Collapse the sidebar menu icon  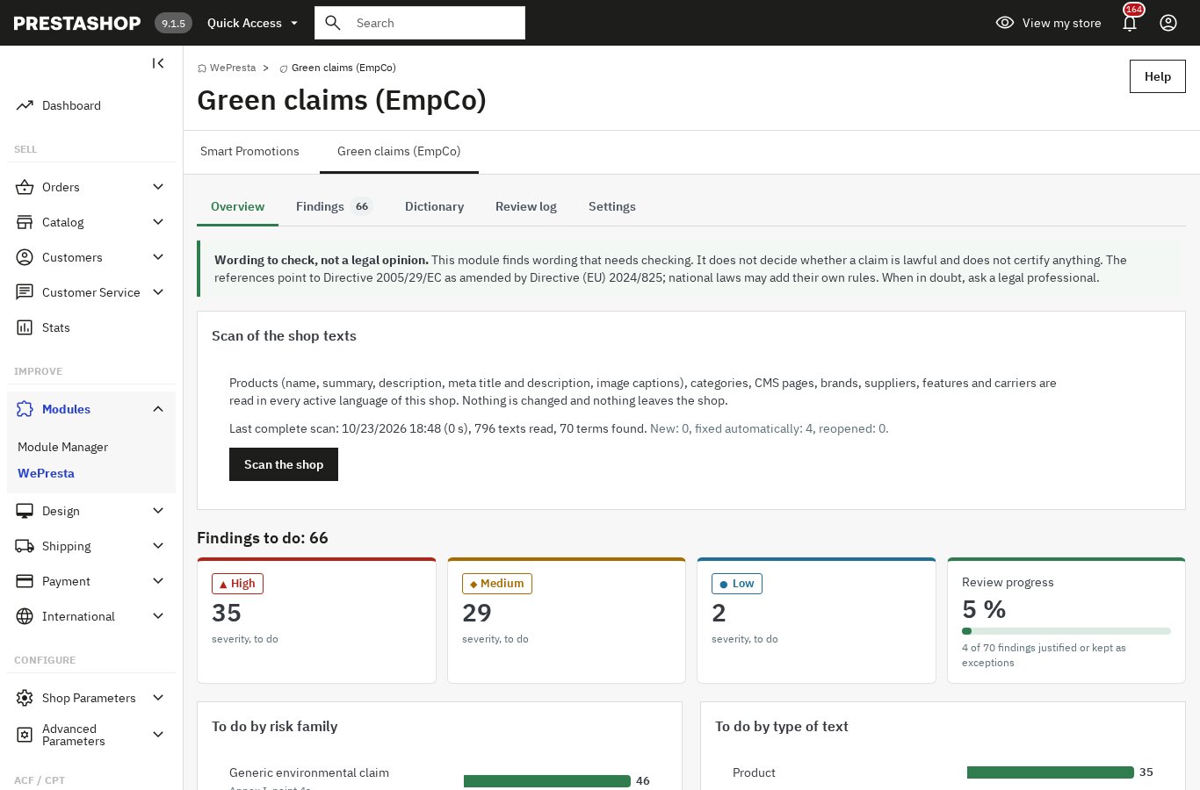click(x=158, y=63)
